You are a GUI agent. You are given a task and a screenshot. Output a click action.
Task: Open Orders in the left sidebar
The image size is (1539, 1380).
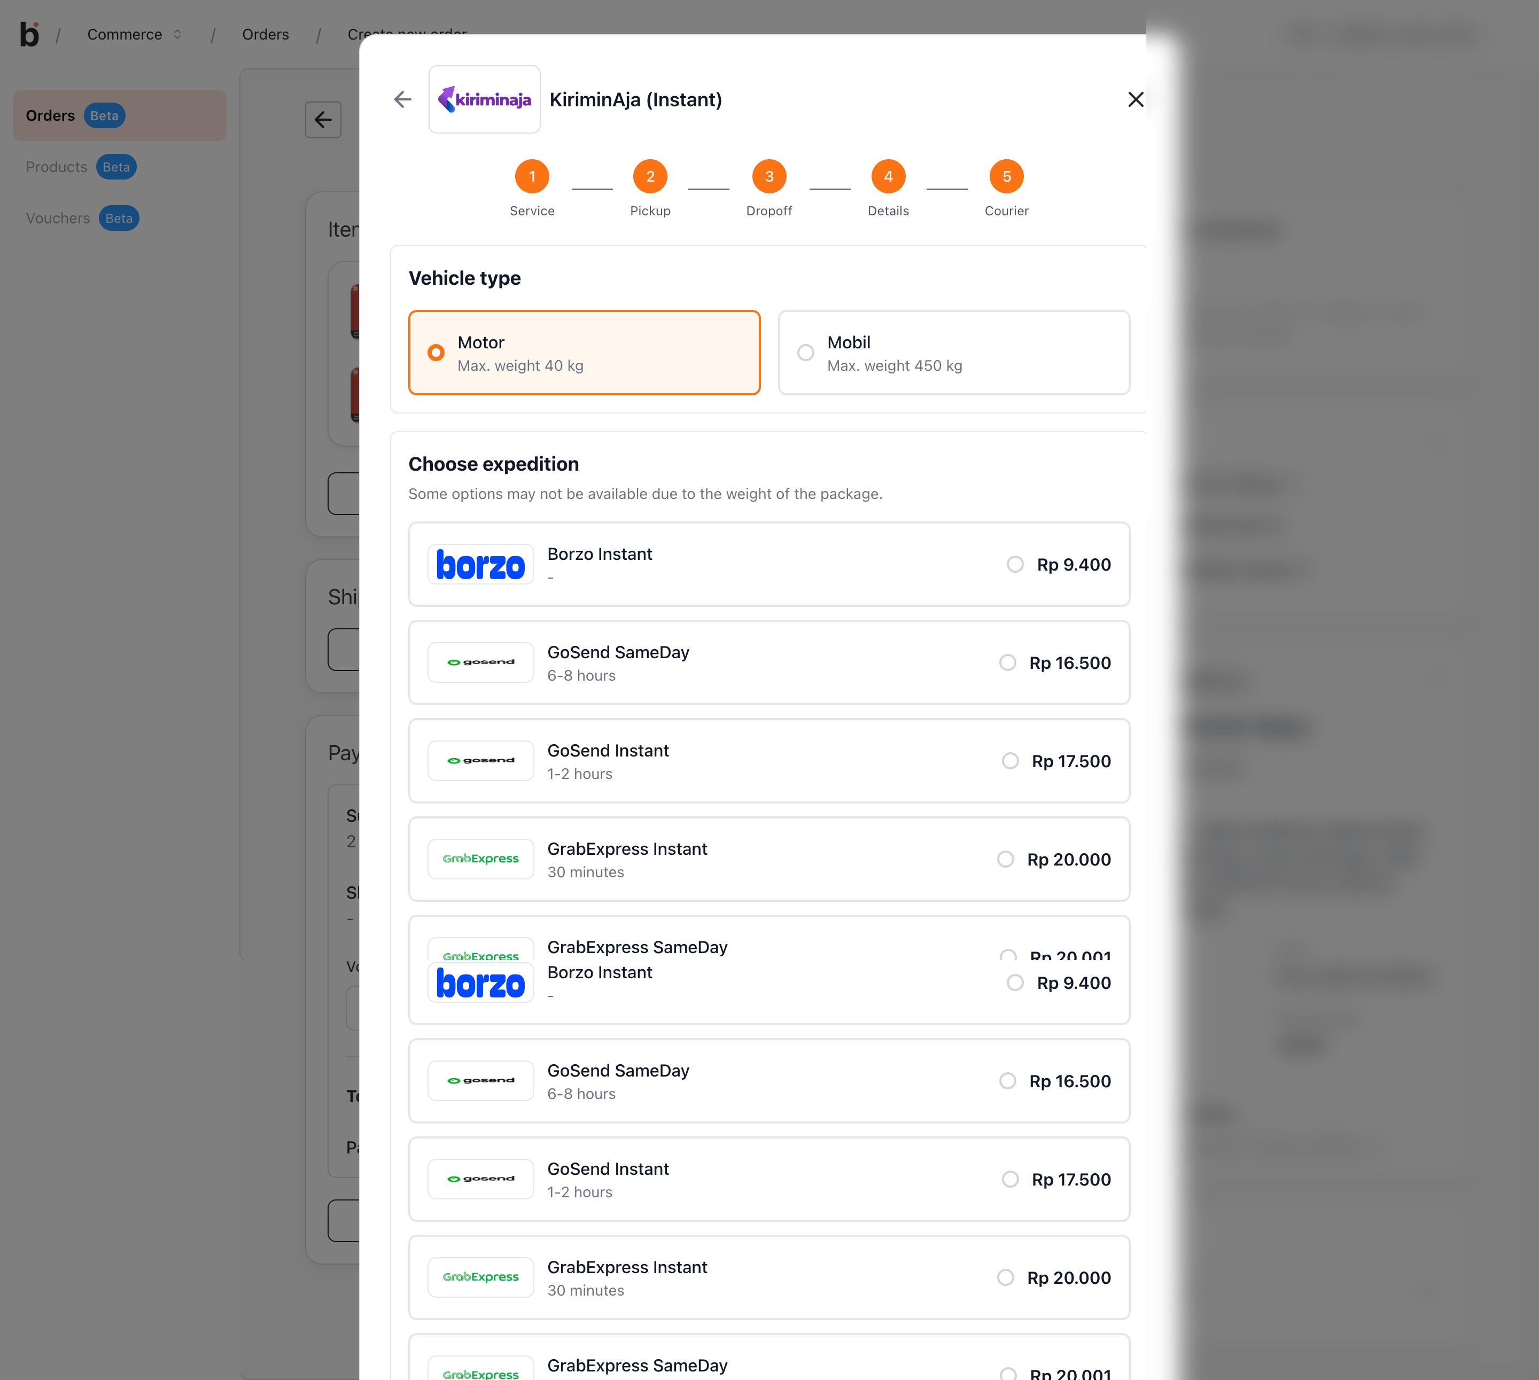[x=120, y=115]
